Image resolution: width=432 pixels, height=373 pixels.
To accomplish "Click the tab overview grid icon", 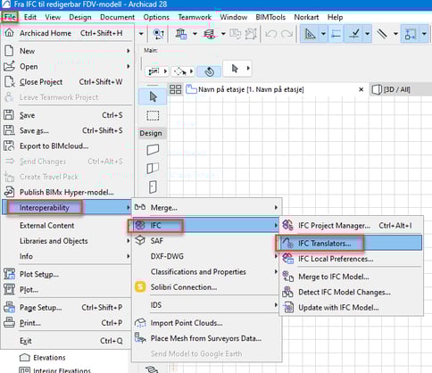I will pos(175,89).
